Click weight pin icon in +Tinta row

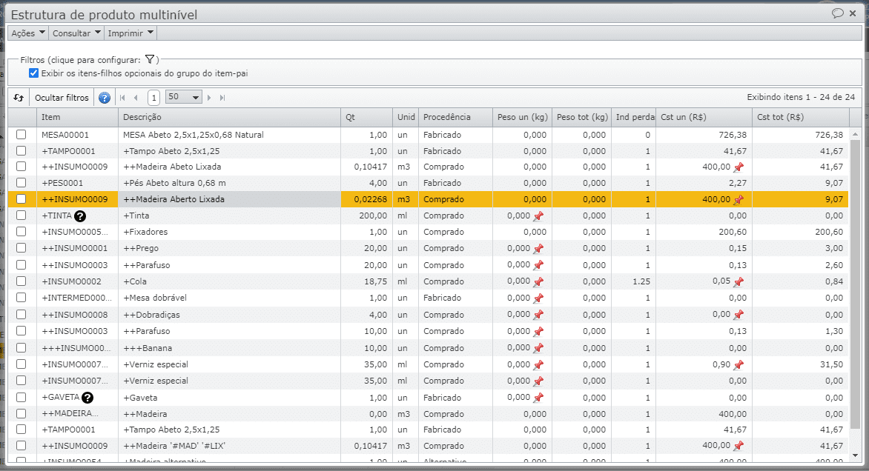click(538, 216)
